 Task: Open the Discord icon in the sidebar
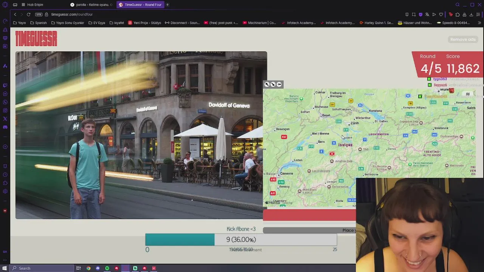pos(5,127)
